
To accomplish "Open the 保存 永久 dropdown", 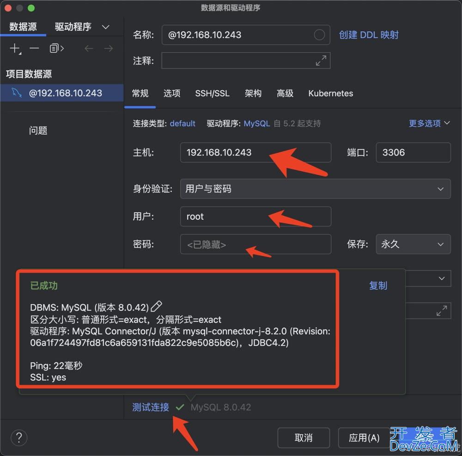I will [x=413, y=244].
